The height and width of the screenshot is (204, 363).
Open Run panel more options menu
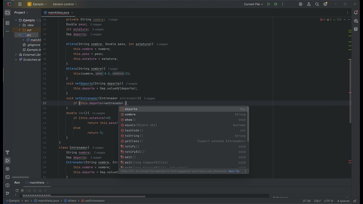point(45,191)
